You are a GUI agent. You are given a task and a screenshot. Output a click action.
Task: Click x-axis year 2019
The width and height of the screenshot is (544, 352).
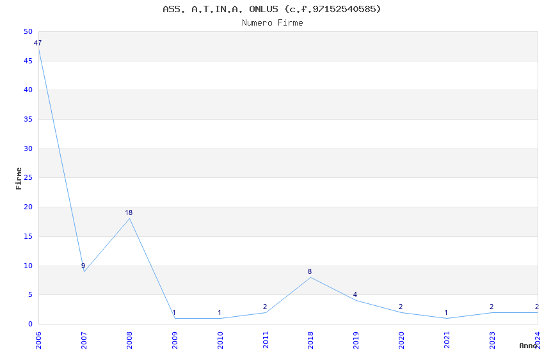(356, 340)
